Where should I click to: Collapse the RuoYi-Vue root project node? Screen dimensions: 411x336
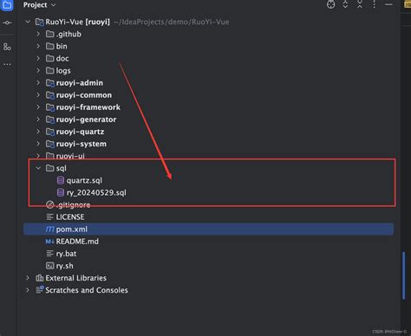point(28,22)
